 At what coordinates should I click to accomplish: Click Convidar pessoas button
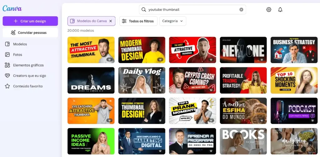click(30, 33)
